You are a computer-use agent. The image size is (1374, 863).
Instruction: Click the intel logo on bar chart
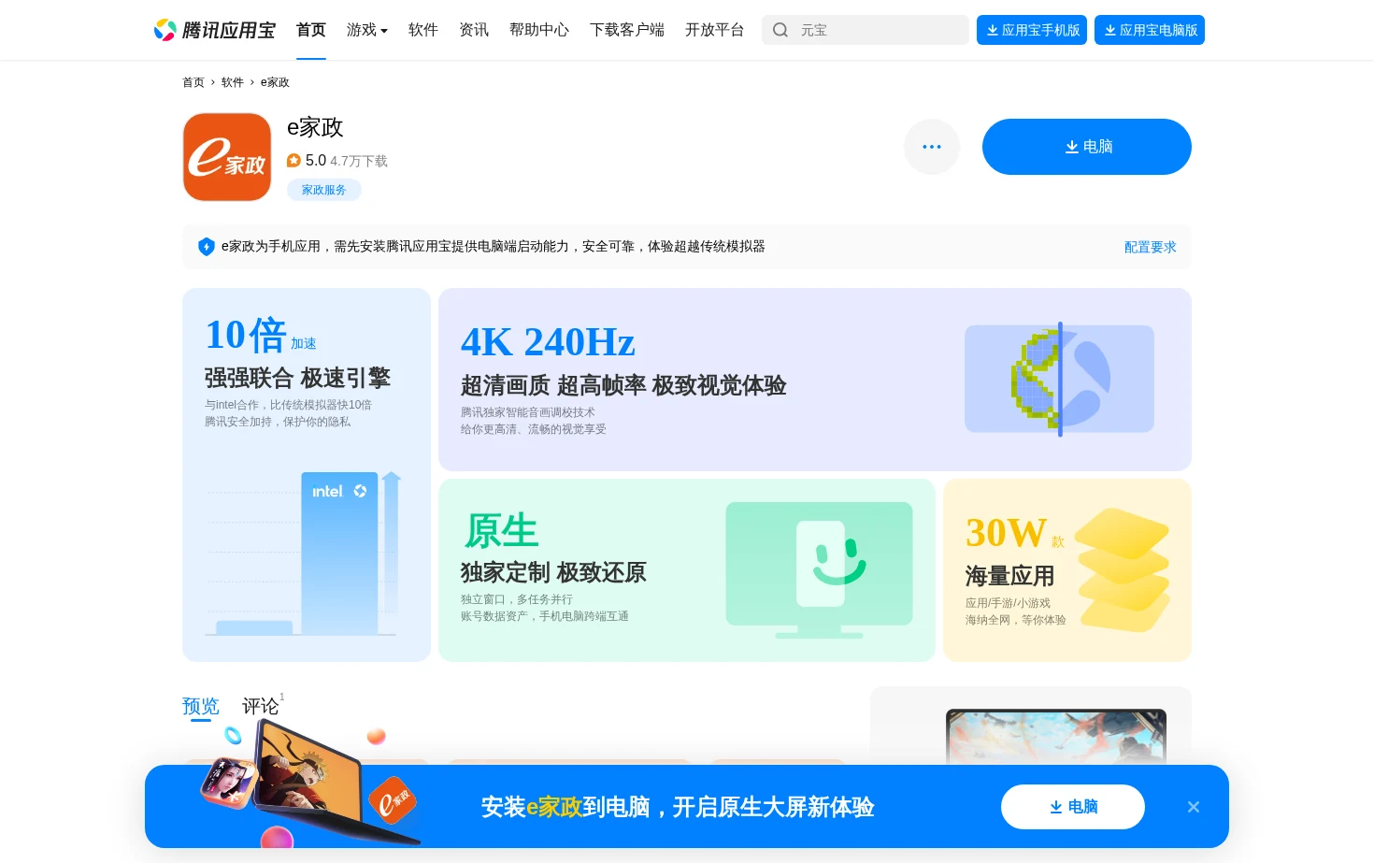[327, 491]
